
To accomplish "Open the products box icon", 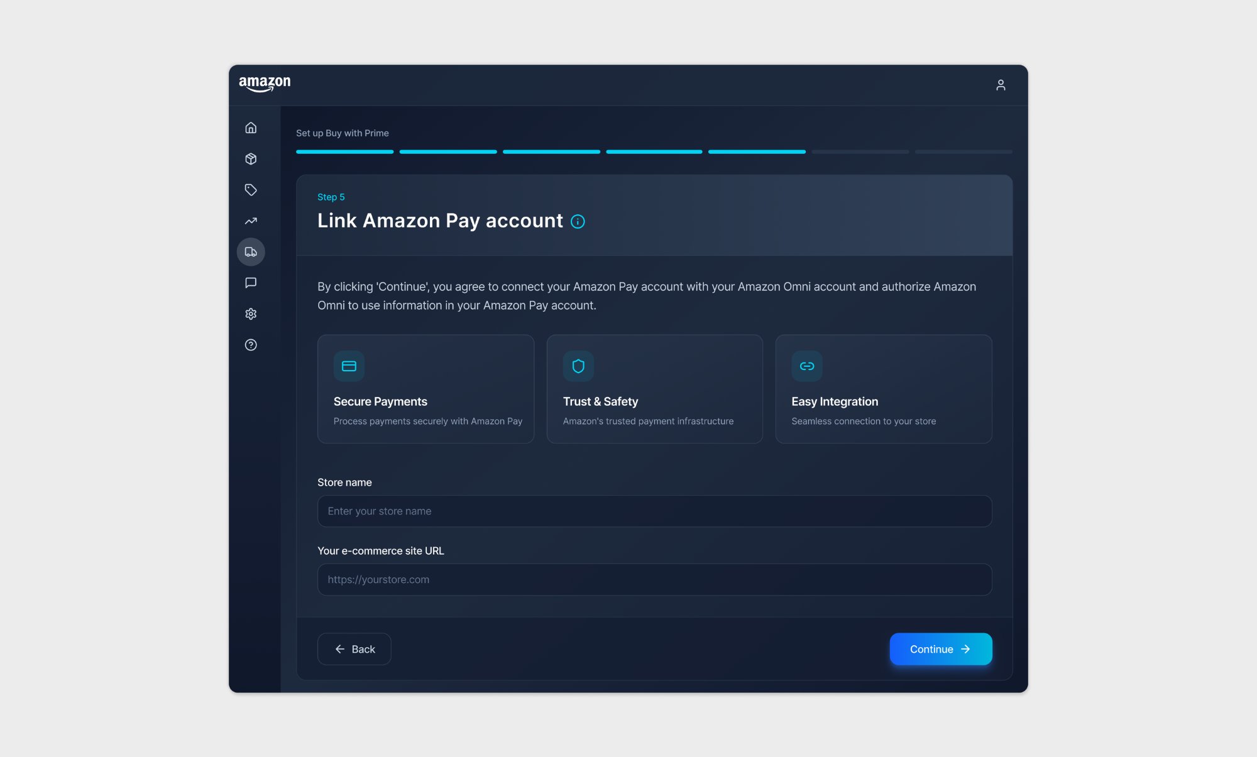I will pyautogui.click(x=251, y=159).
